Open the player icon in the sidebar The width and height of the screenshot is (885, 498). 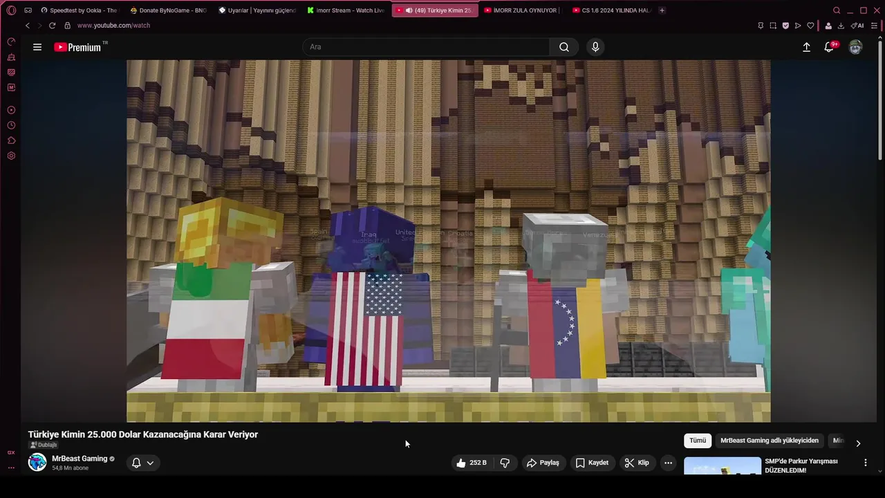pos(11,110)
